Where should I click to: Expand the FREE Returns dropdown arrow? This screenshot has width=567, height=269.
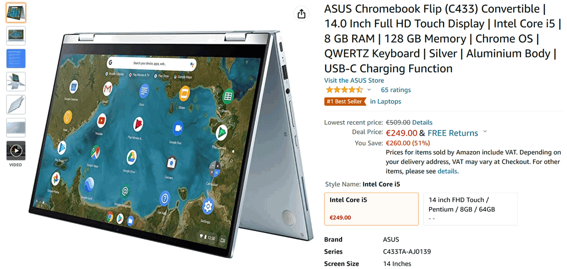485,132
